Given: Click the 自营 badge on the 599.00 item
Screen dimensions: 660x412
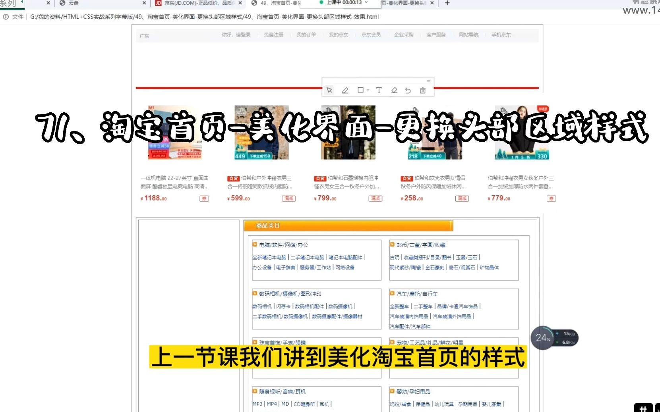Looking at the screenshot, I should (233, 179).
